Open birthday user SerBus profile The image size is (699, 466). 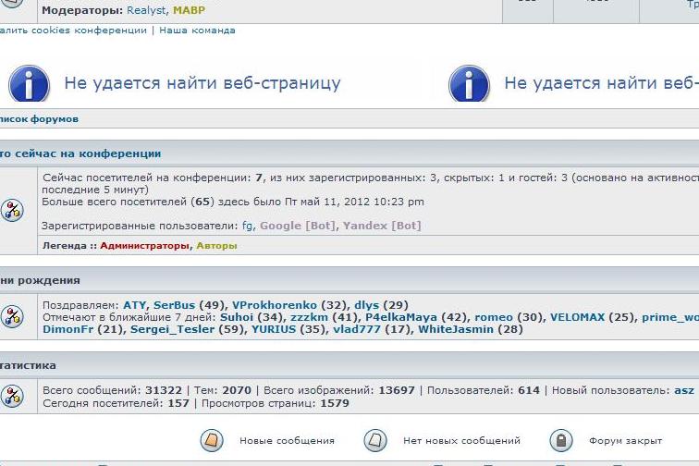pyautogui.click(x=174, y=305)
